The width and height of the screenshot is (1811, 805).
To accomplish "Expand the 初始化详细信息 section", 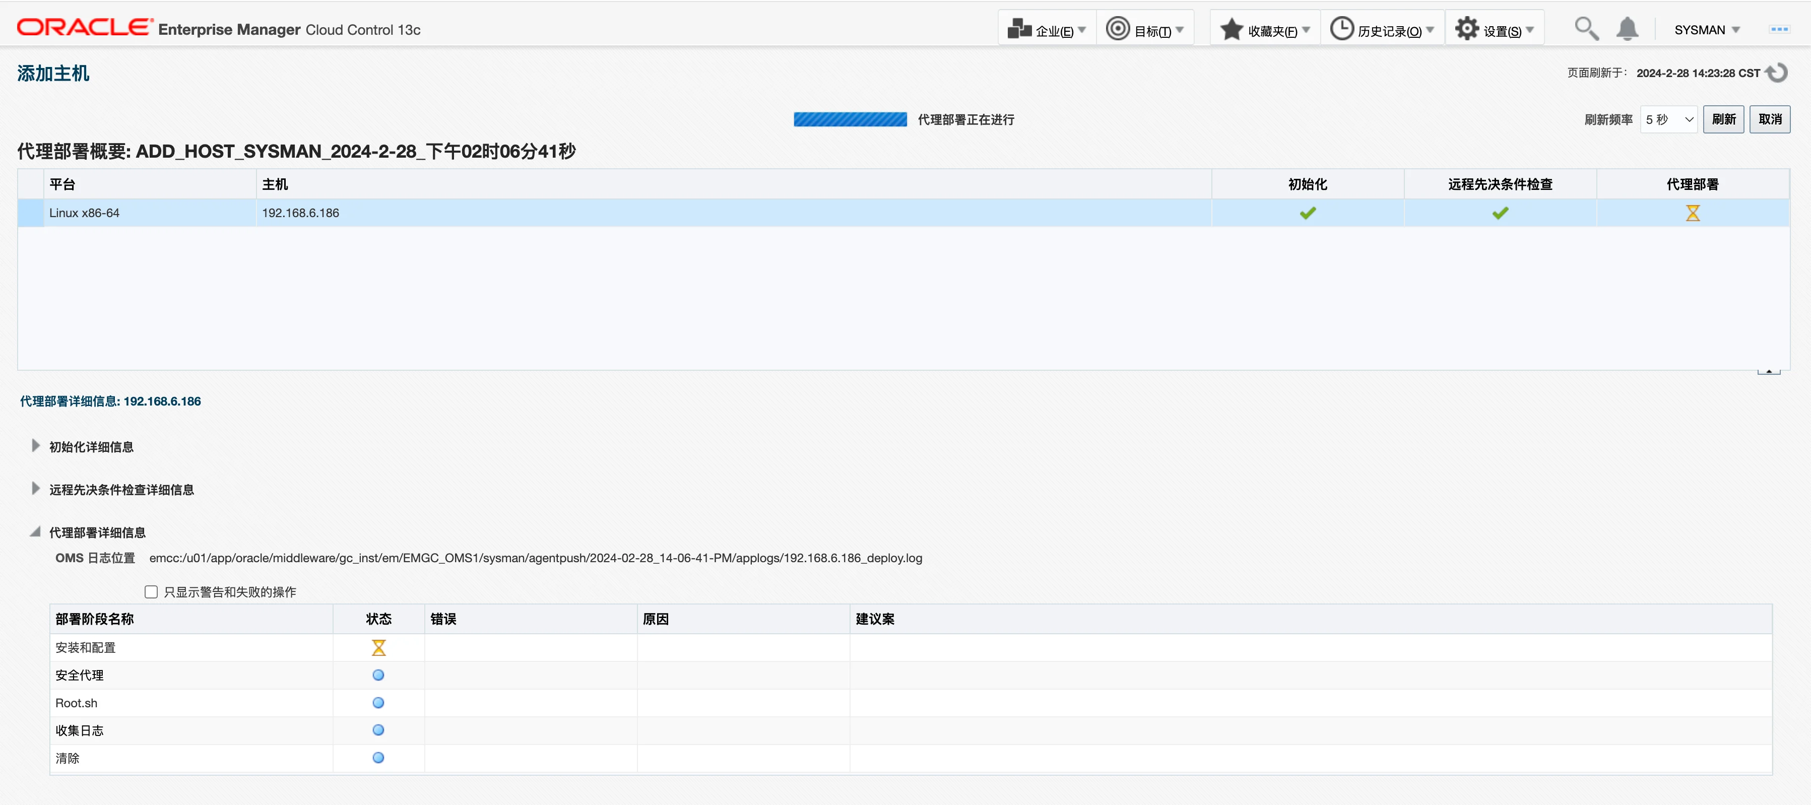I will pos(35,446).
